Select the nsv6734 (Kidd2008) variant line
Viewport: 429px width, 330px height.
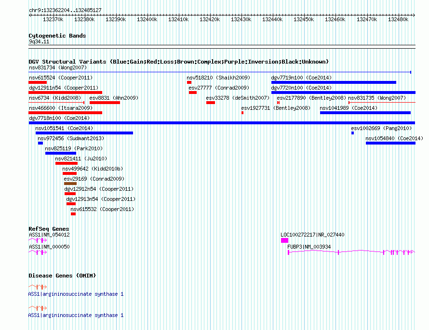[56, 103]
